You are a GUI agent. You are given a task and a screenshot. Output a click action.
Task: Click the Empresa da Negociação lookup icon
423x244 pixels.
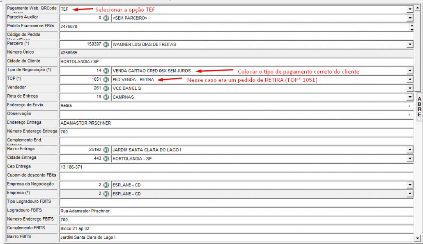coord(106,185)
